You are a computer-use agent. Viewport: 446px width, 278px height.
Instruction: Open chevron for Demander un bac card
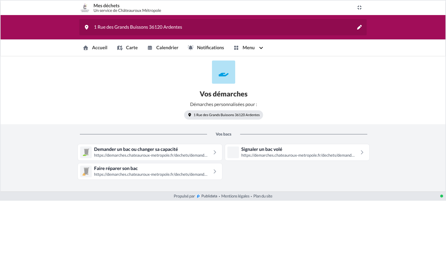(215, 152)
